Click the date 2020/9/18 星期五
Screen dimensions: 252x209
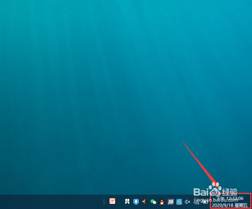(x=230, y=205)
